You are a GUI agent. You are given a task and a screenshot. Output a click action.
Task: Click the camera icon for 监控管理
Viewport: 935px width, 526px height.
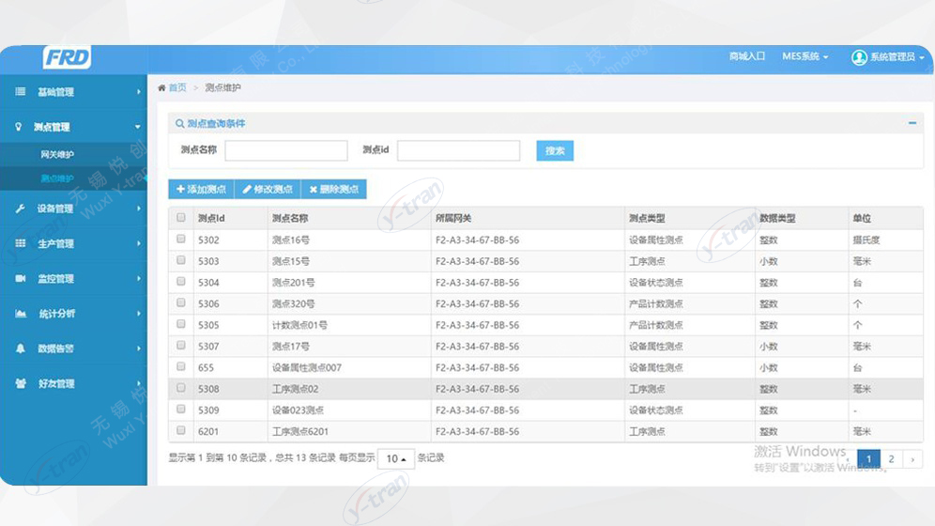coord(20,279)
